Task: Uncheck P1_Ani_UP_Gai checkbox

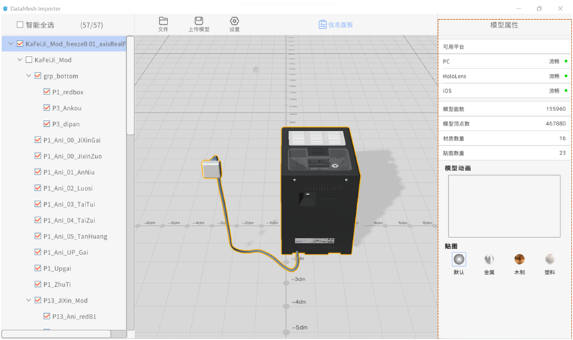Action: tap(38, 252)
